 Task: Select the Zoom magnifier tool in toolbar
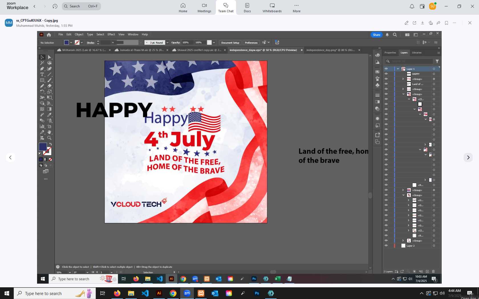coord(50,138)
